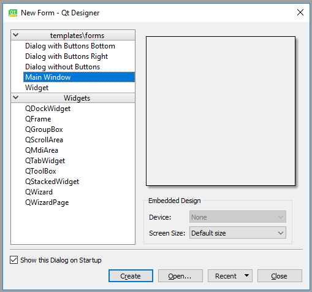Viewport: 312px width, 292px height.
Task: Choose QScrollArea from Widgets list
Action: tap(44, 140)
